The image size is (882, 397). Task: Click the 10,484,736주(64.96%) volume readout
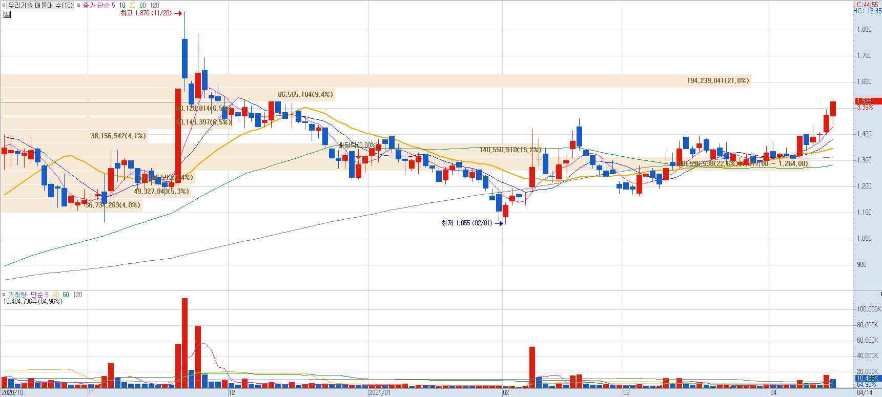[x=33, y=302]
